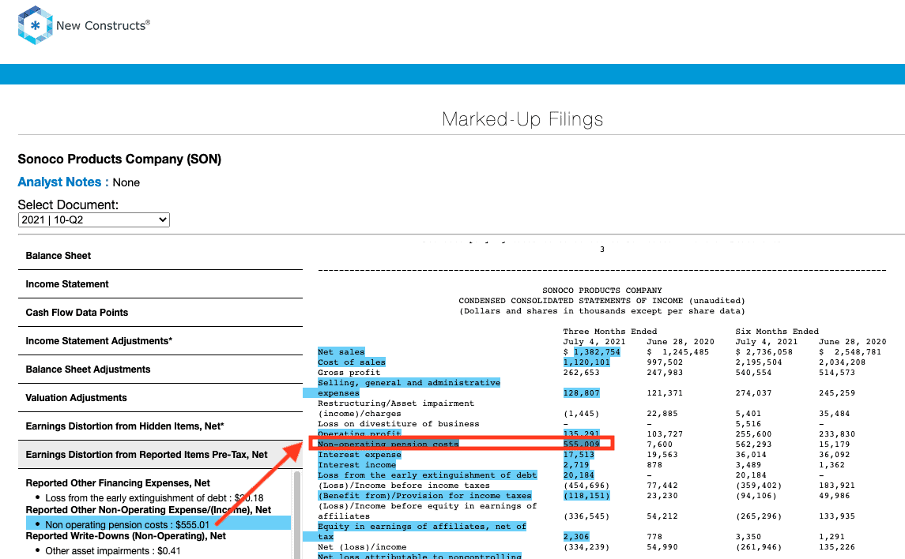Click the sidebar panel scrollbar
Image resolution: width=905 pixels, height=559 pixels.
[297, 514]
